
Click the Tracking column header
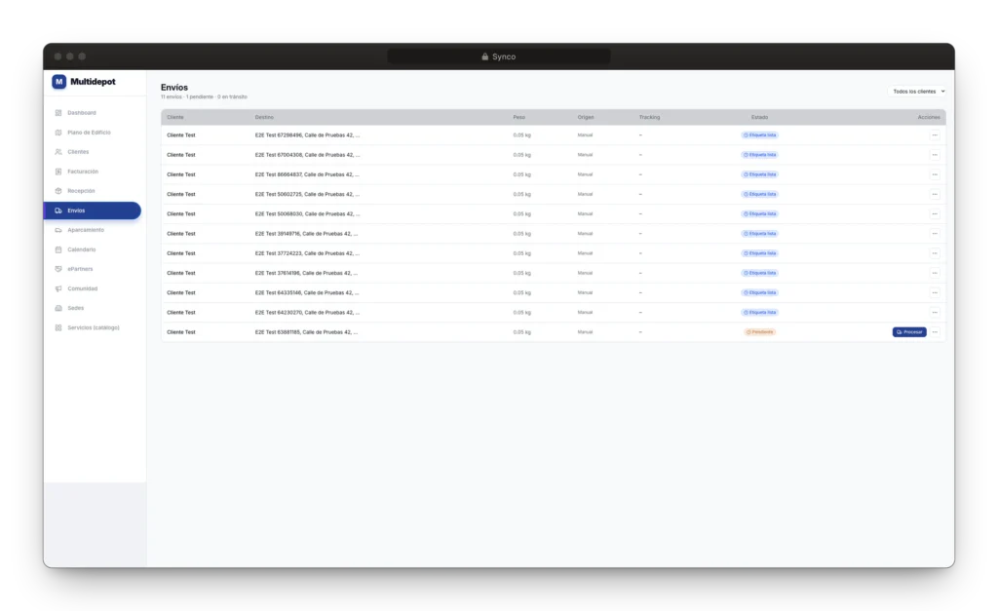point(649,117)
